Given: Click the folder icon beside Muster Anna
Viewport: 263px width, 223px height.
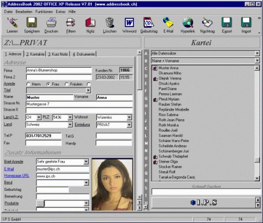Looking at the screenshot, I should tap(155, 68).
